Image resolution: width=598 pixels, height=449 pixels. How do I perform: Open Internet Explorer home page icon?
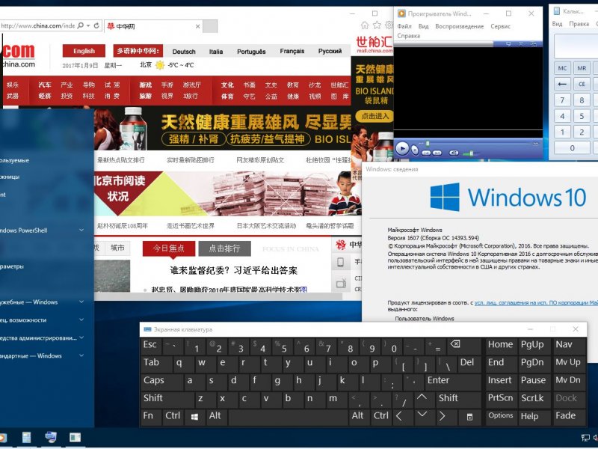[365, 25]
